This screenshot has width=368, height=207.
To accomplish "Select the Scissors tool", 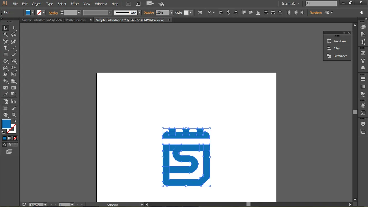I will (14, 61).
